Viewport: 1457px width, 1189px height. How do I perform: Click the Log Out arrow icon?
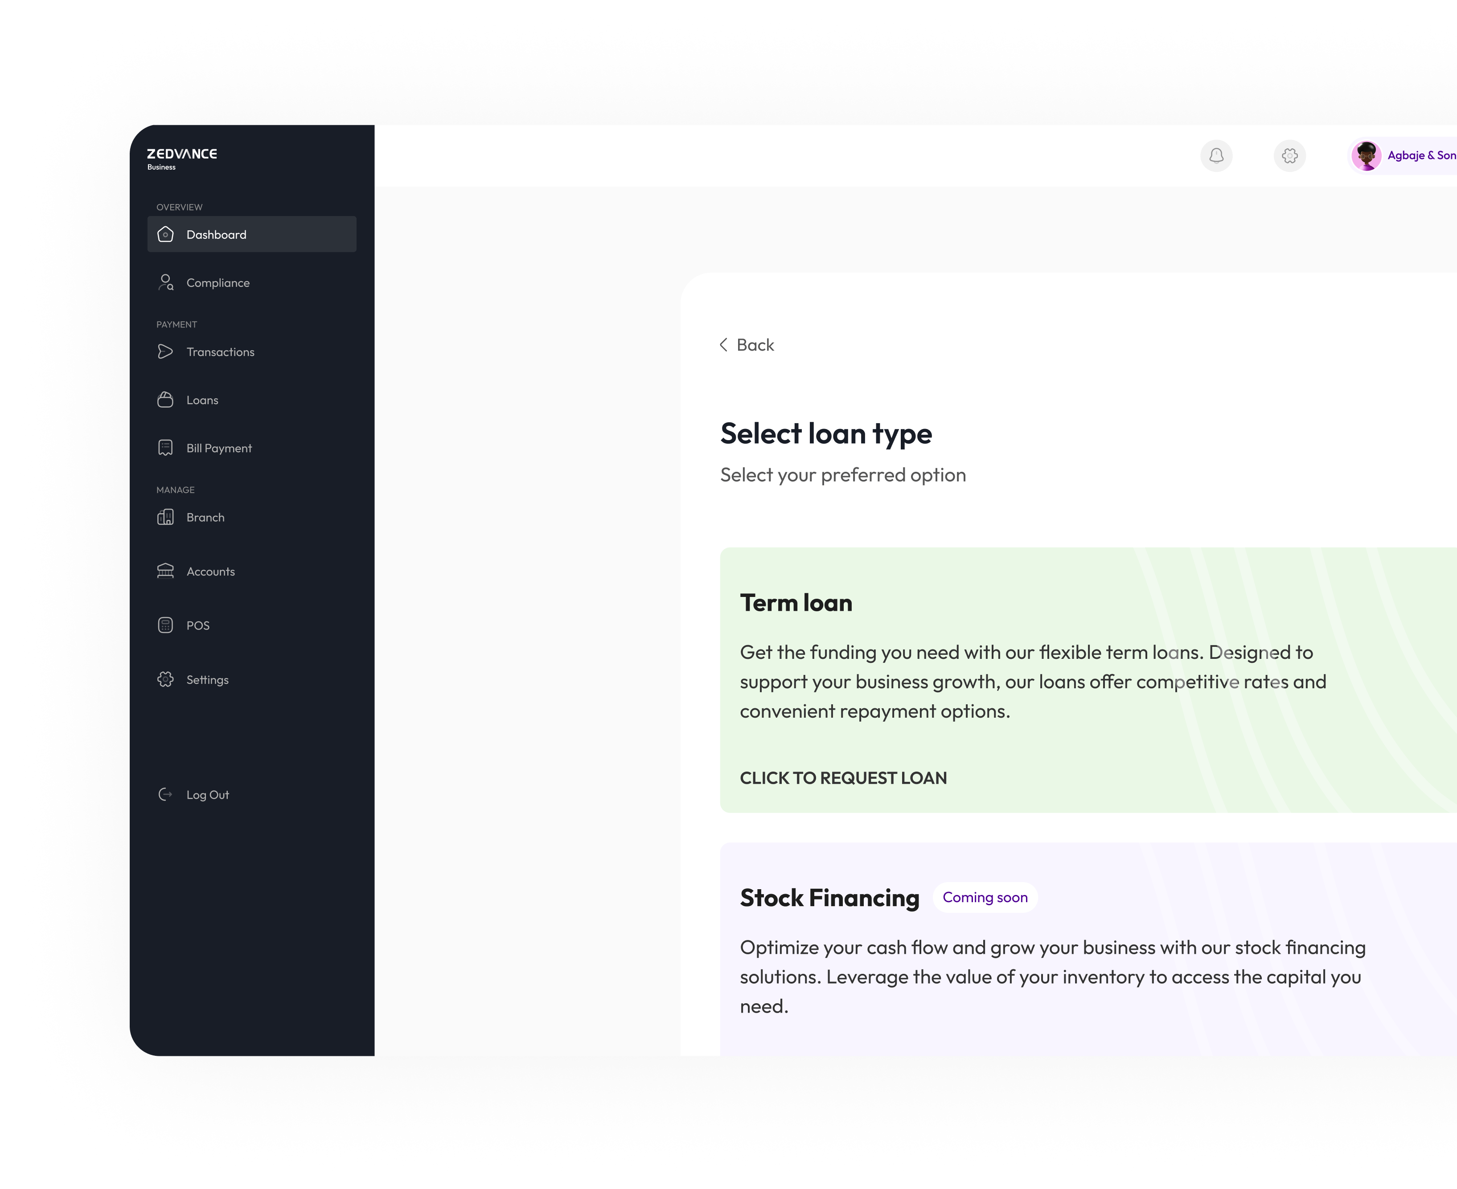coord(165,794)
